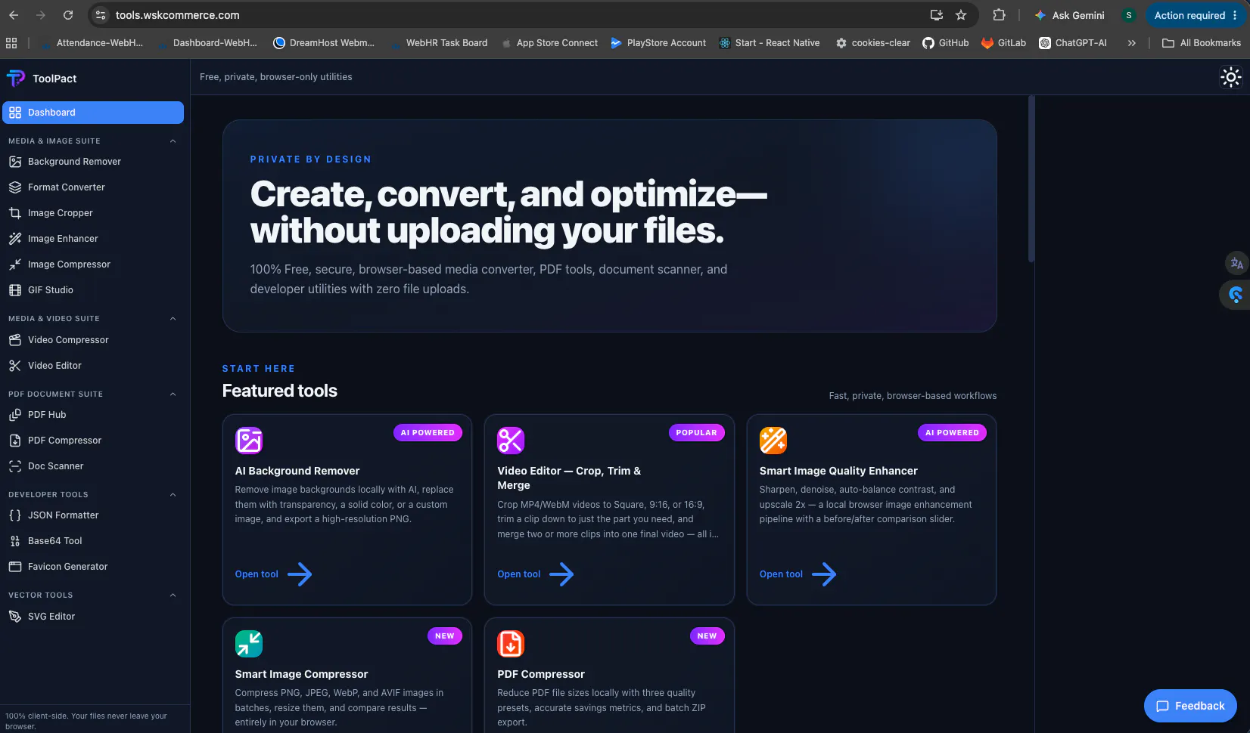Viewport: 1250px width, 733px height.
Task: Open Image Cropper from the sidebar
Action: (93, 213)
